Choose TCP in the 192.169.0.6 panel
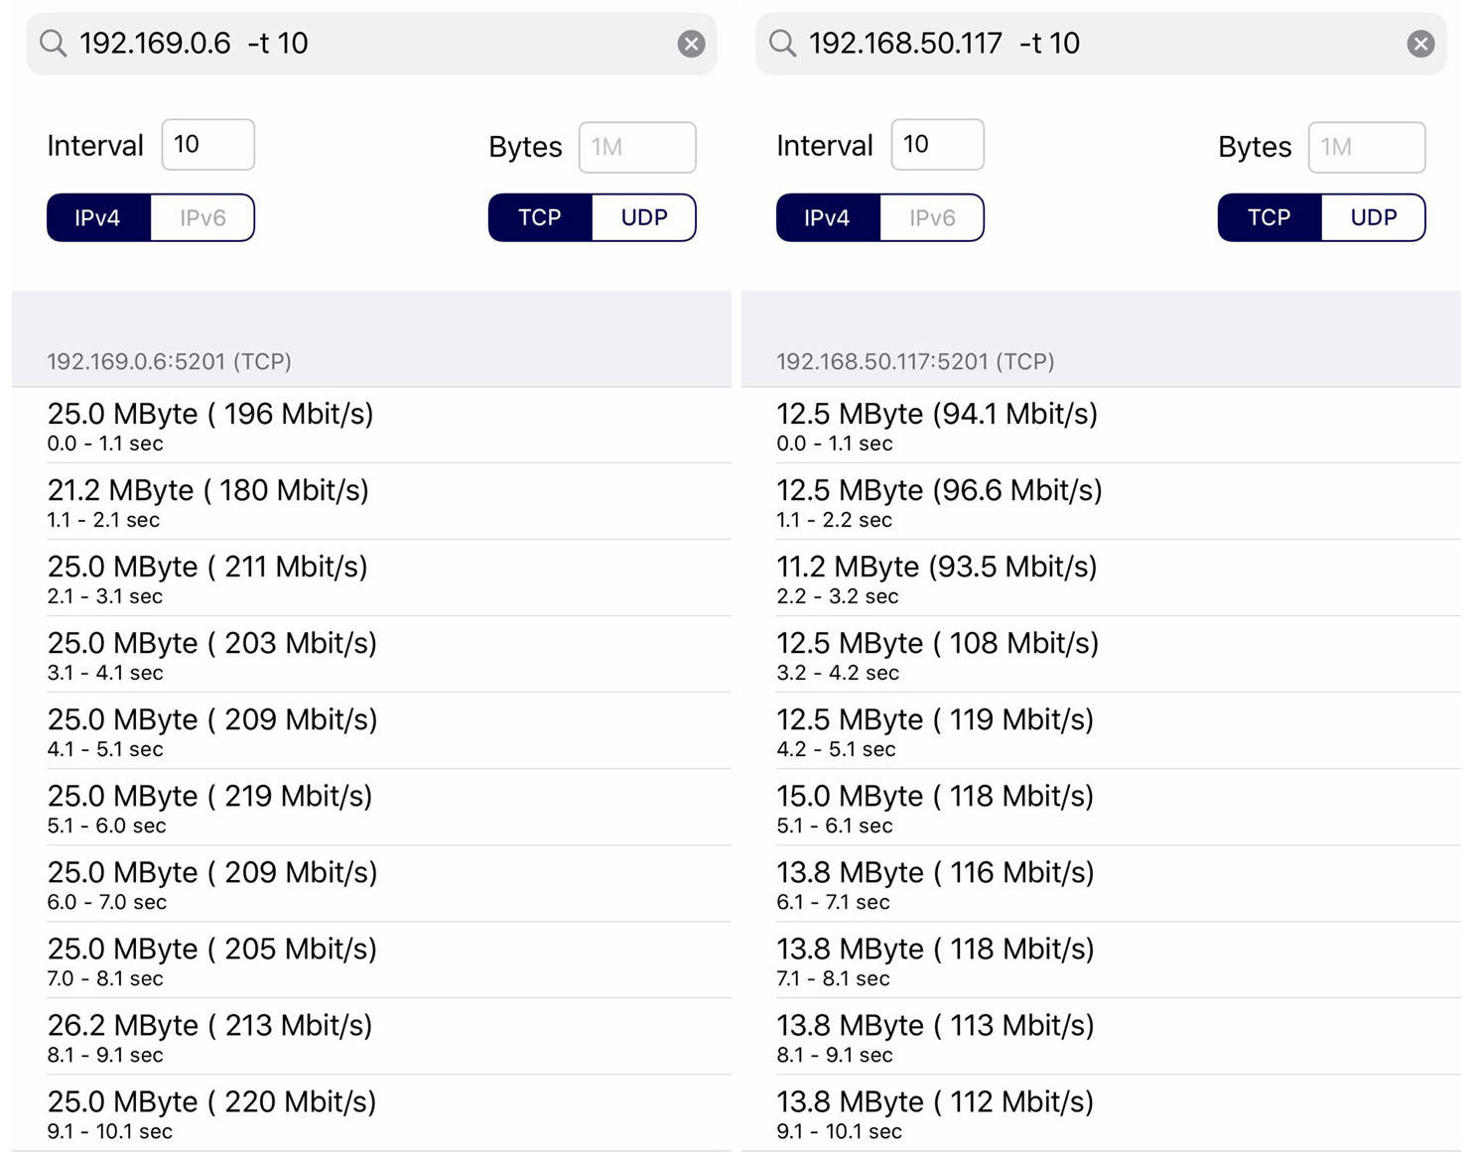 coord(540,218)
